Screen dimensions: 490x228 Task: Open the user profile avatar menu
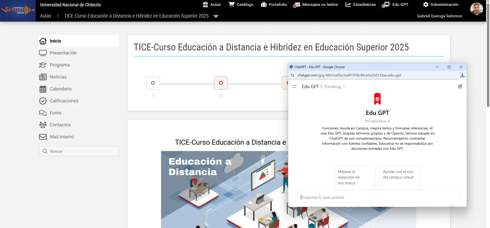pyautogui.click(x=476, y=9)
